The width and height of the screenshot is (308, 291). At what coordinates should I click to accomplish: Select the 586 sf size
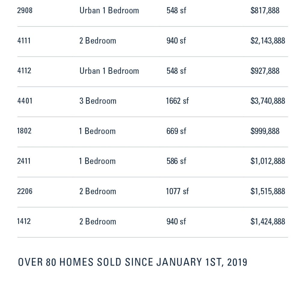tap(176, 161)
